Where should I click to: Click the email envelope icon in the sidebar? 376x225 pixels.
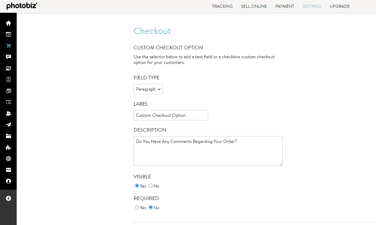tap(8, 170)
